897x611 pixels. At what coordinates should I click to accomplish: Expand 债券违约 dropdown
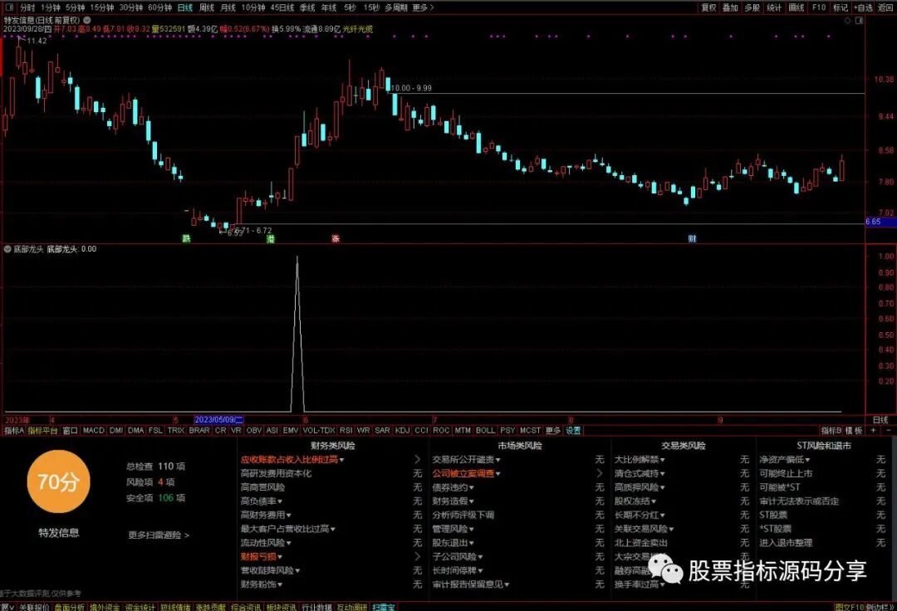coord(472,487)
